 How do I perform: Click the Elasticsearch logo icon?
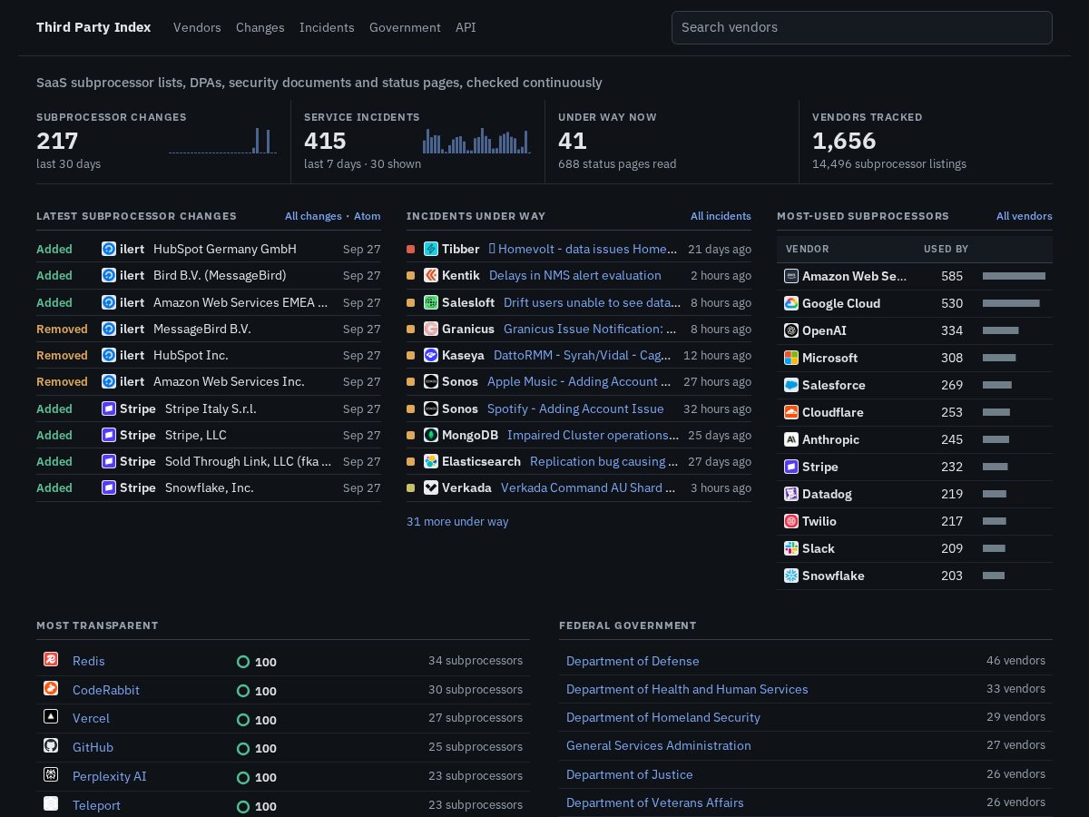[431, 461]
